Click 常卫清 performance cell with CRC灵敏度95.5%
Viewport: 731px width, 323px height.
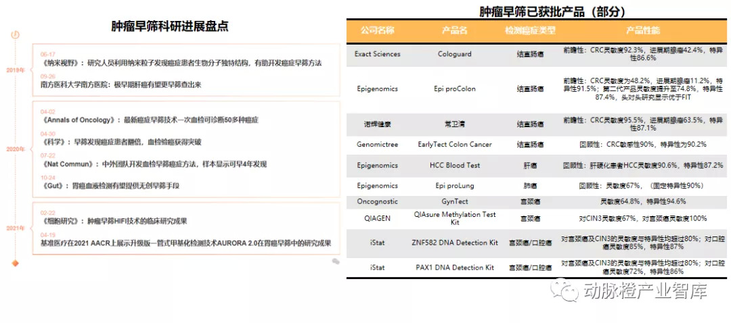643,124
